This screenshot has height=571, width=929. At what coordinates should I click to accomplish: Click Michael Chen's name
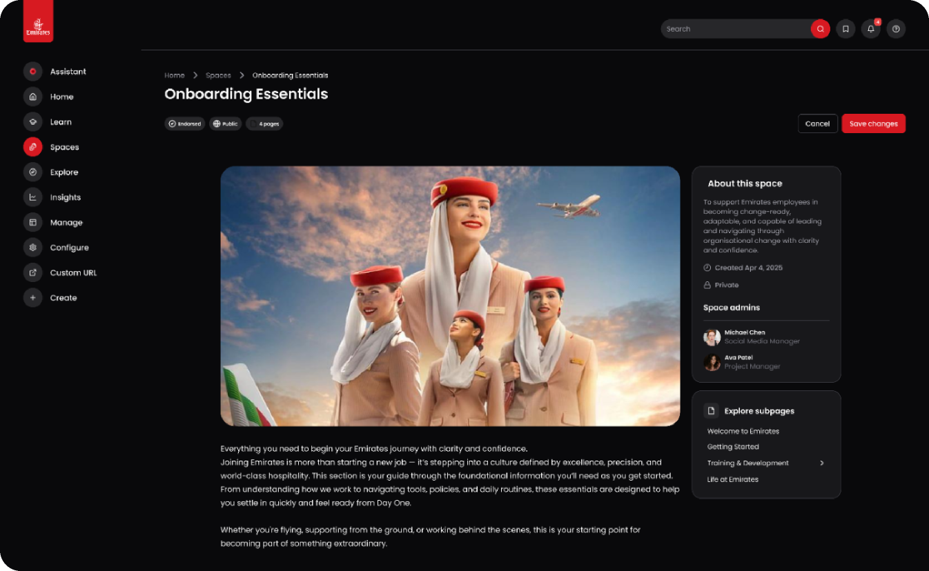[745, 332]
